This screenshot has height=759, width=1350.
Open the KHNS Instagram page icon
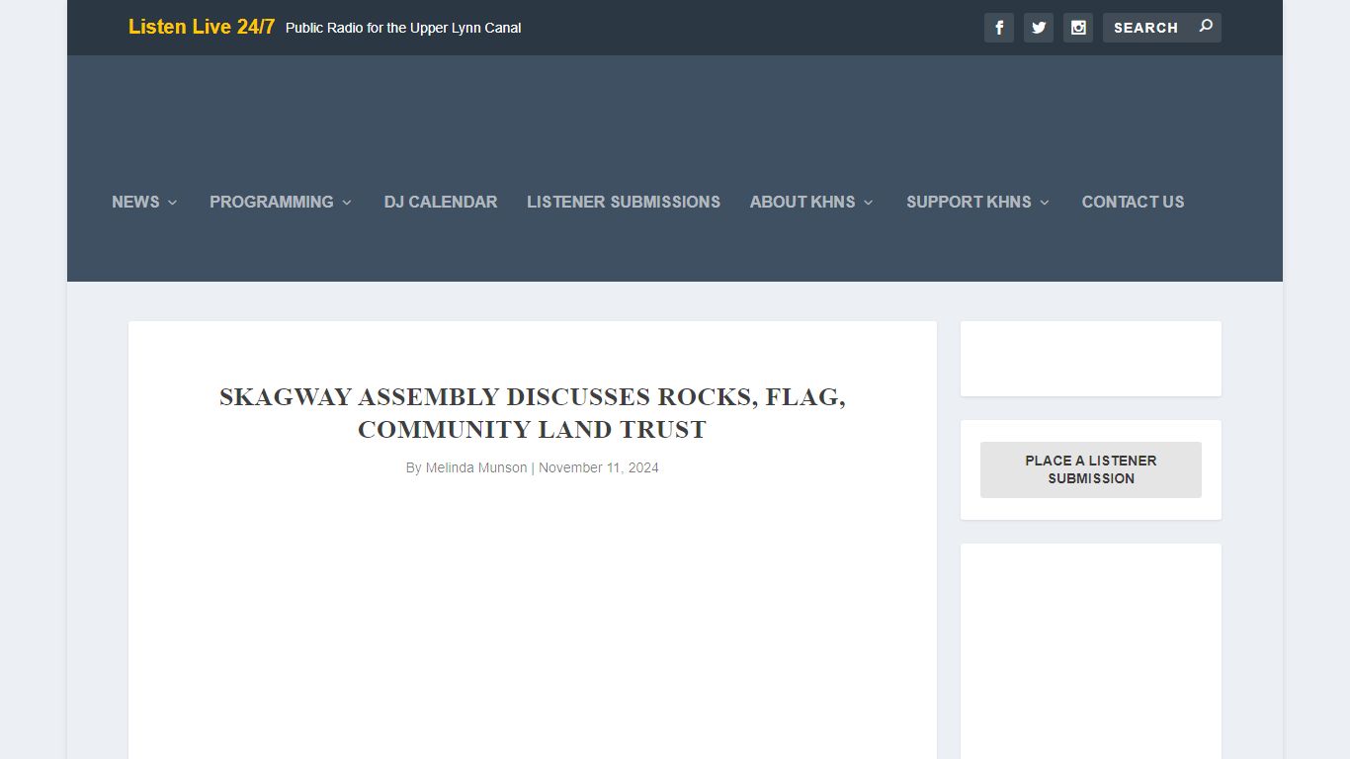coord(1078,28)
